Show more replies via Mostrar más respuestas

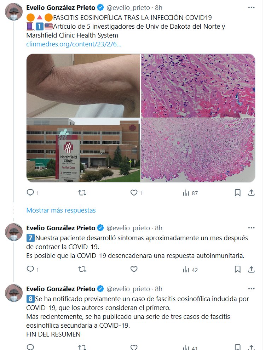click(61, 210)
